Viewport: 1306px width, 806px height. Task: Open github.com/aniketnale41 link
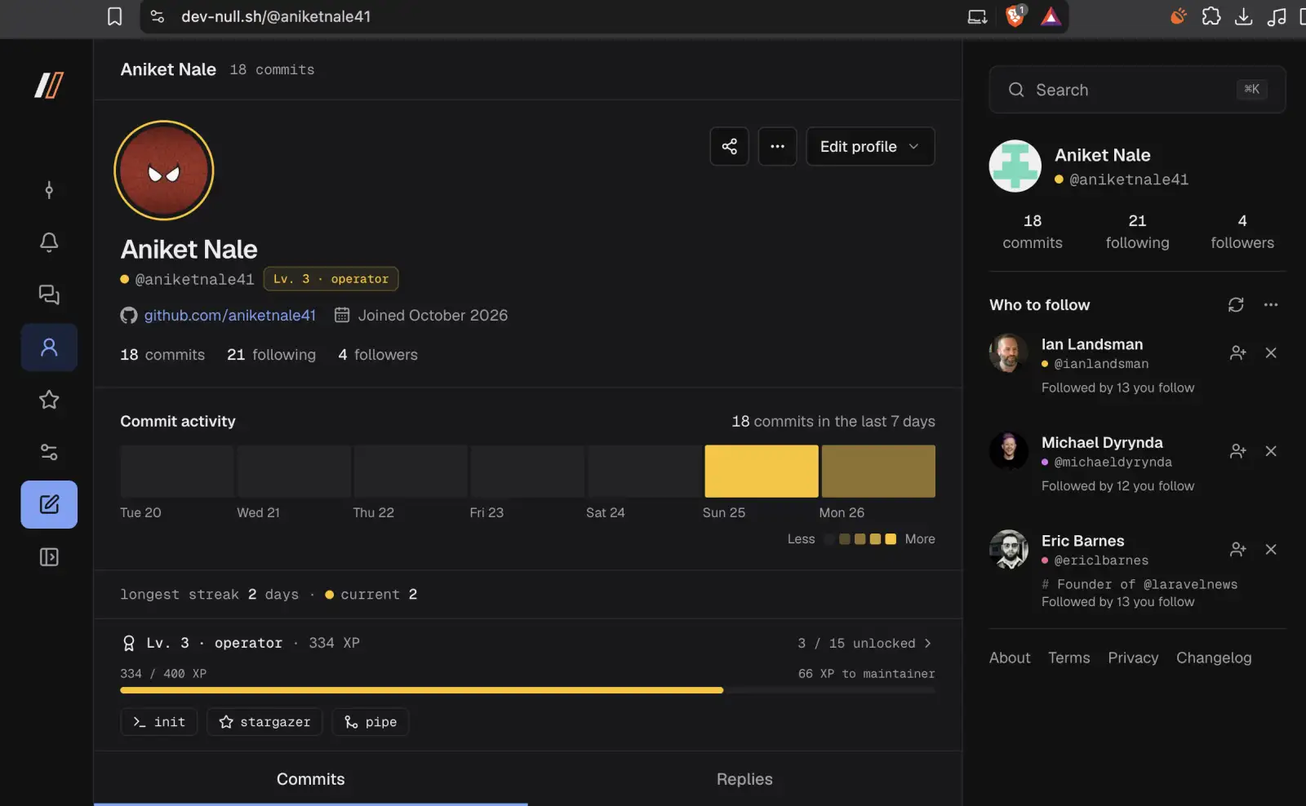(x=229, y=315)
